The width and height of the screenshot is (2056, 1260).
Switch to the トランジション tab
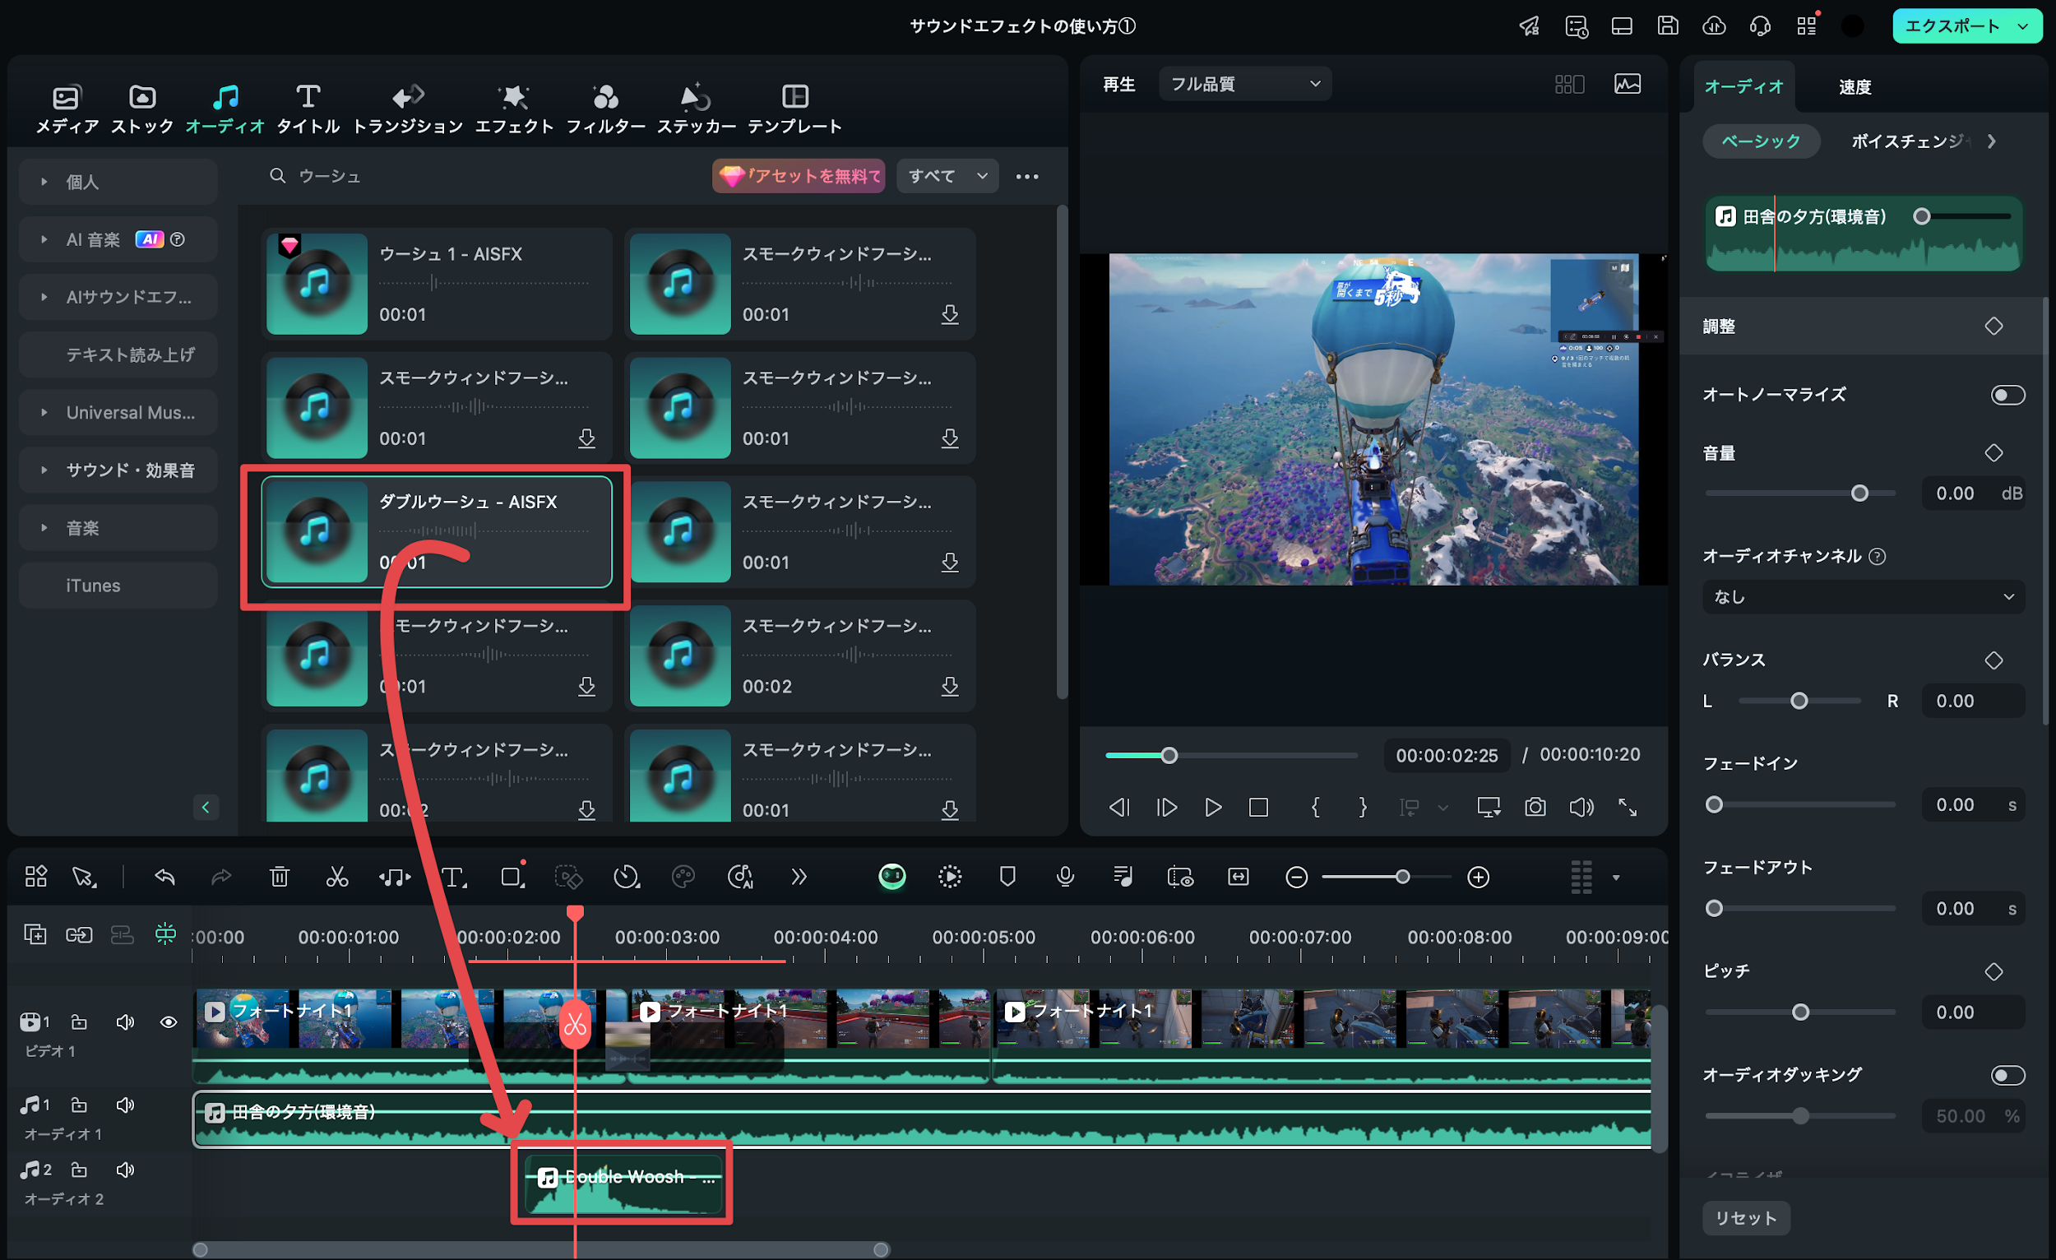coord(407,109)
